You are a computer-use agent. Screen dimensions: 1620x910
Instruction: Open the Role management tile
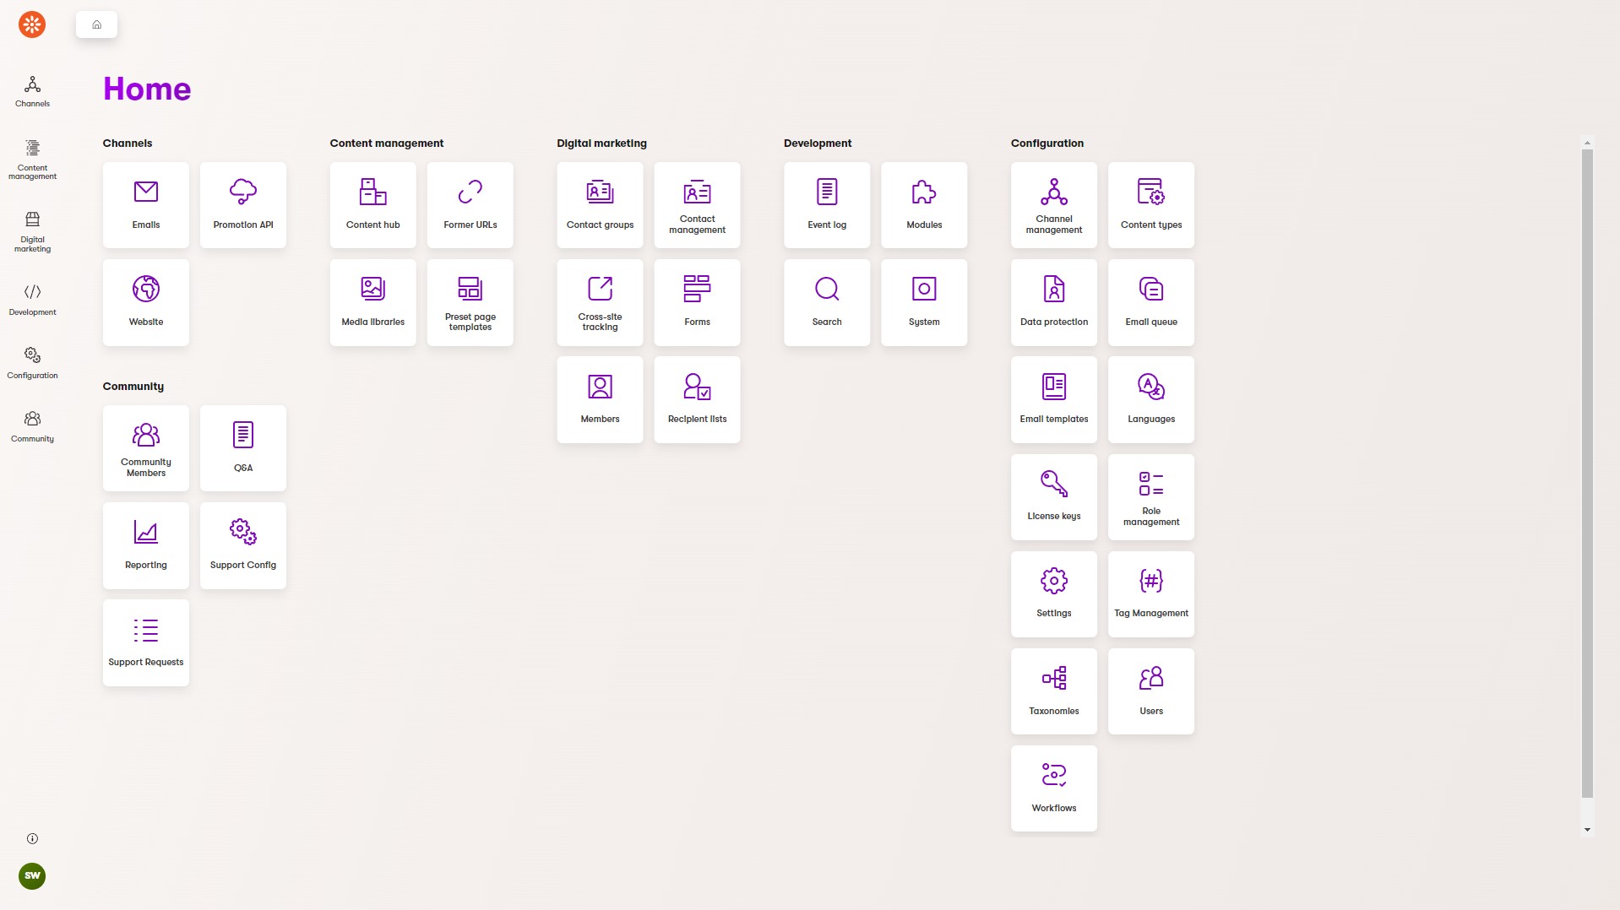pyautogui.click(x=1151, y=497)
